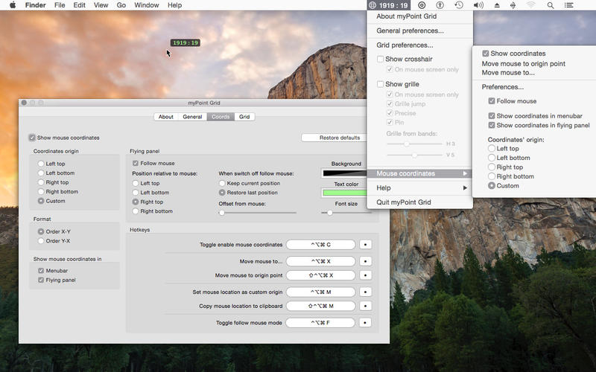Click the myPoint Grid globe icon in menu bar
This screenshot has height=372, width=596.
click(x=373, y=5)
